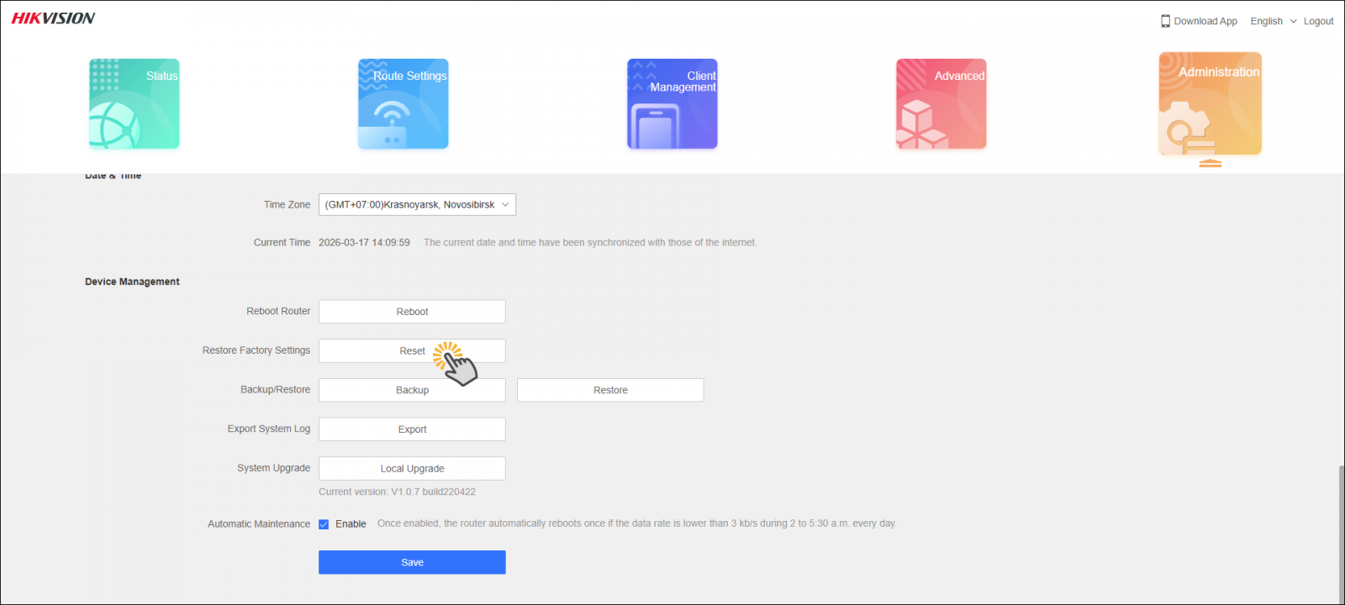Expand the Time Zone dropdown
This screenshot has width=1345, height=605.
click(x=417, y=205)
